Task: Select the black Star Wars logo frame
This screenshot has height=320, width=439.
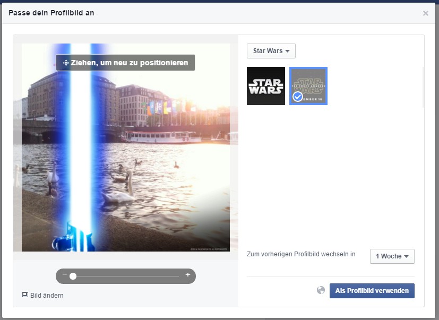Action: [x=266, y=86]
